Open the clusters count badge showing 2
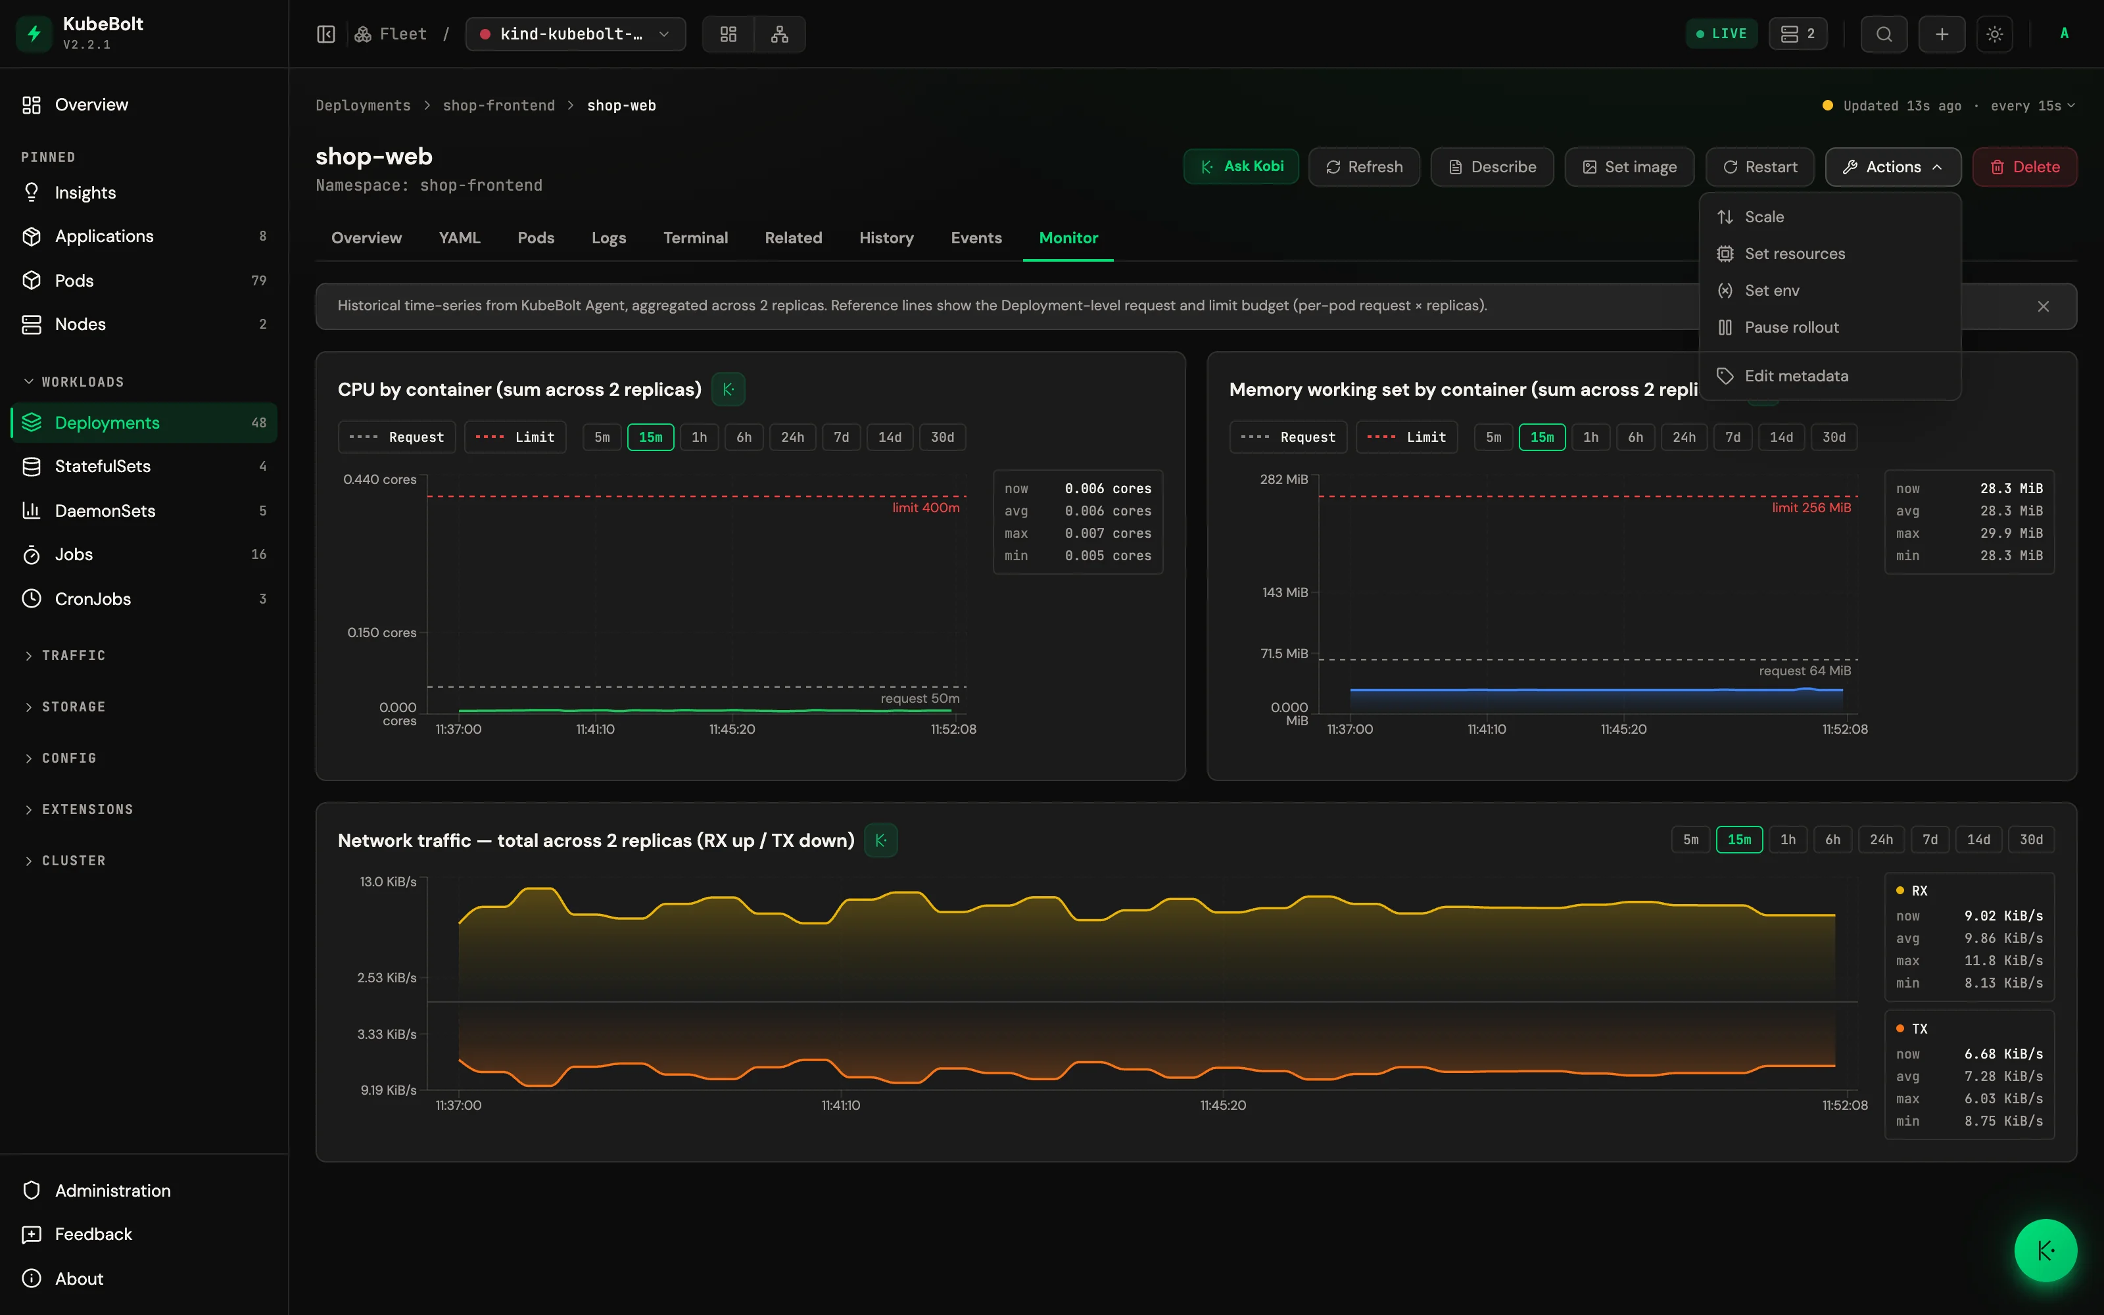Viewport: 2104px width, 1315px height. coord(1798,34)
